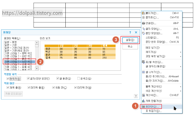Click the 표마당 목록 scrollbar down arrow
This screenshot has width=194, height=117.
tap(37, 68)
